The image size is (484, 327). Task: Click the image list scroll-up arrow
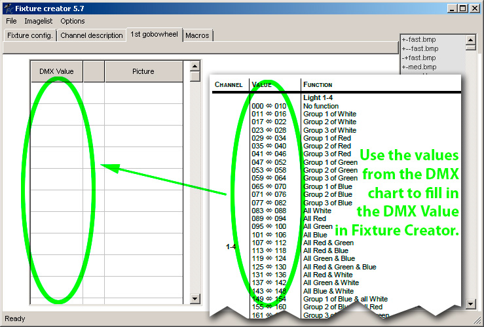(x=470, y=40)
